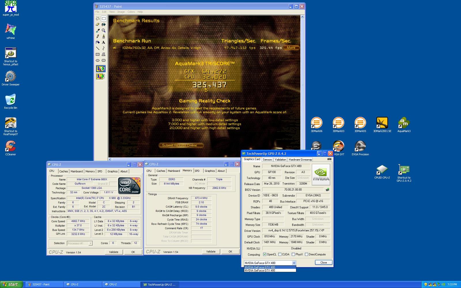Select the Airbrush tool in Paint
461x288 pixels.
(x=98, y=42)
